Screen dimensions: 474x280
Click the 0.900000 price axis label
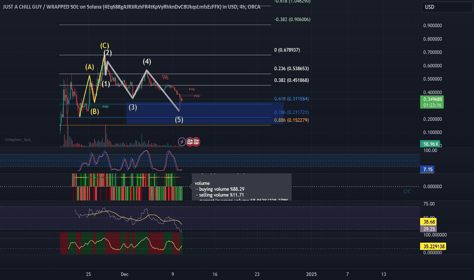(x=432, y=25)
